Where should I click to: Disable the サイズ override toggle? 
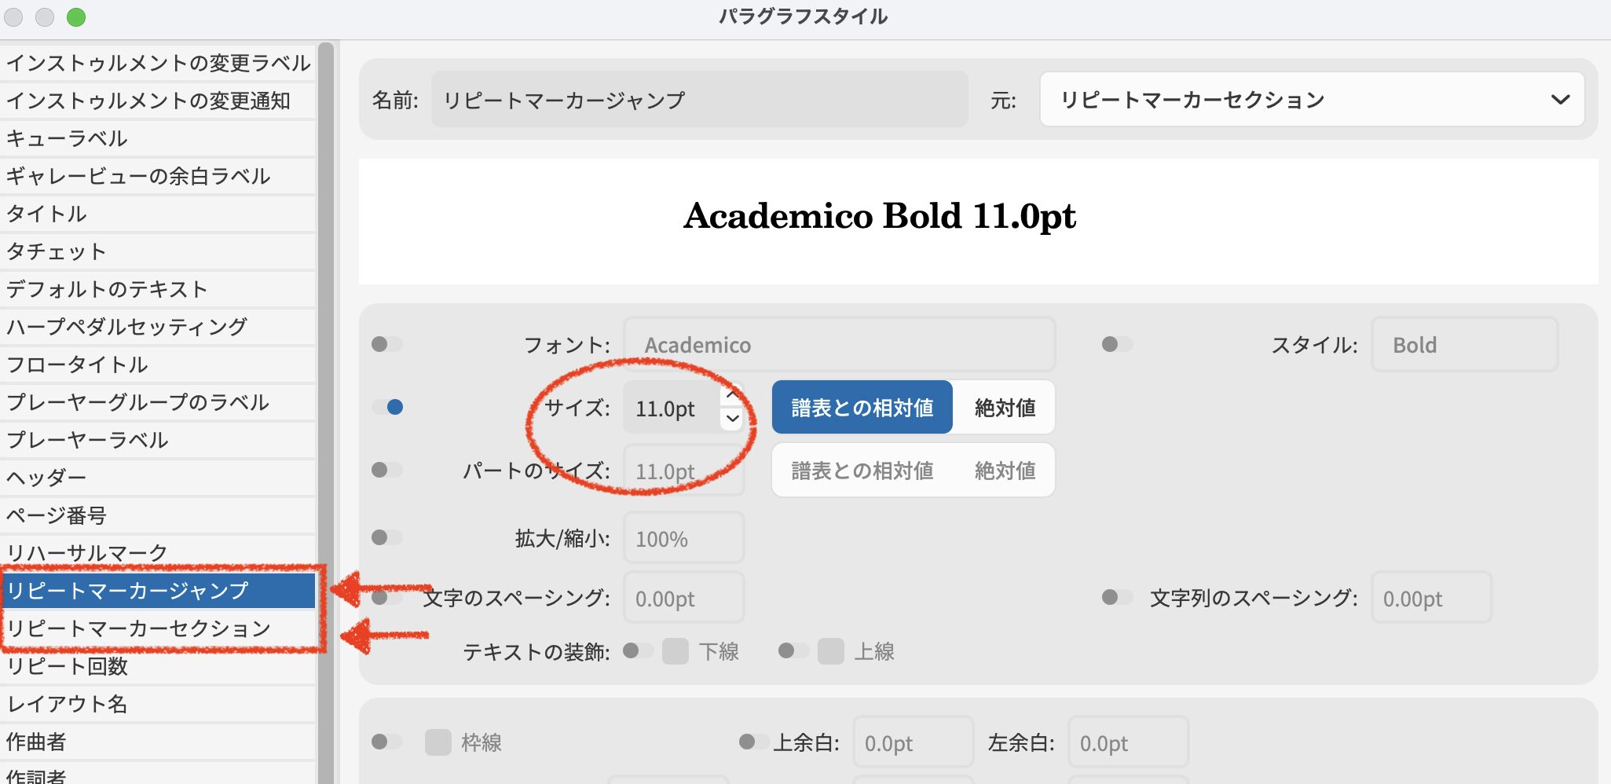tap(387, 407)
